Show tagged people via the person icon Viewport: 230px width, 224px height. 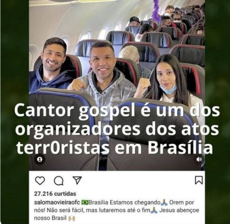[40, 160]
